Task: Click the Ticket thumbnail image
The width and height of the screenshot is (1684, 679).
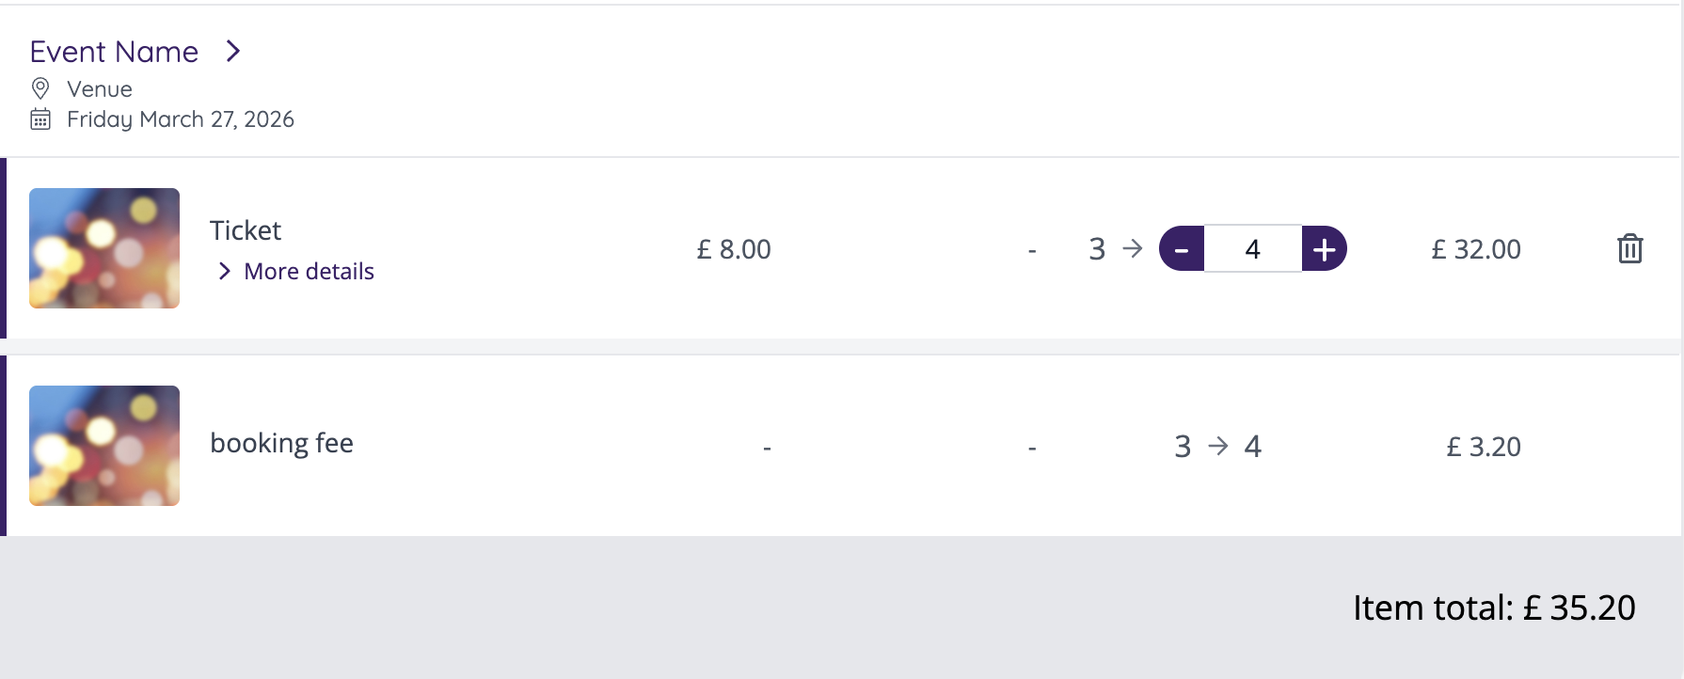Action: (104, 248)
